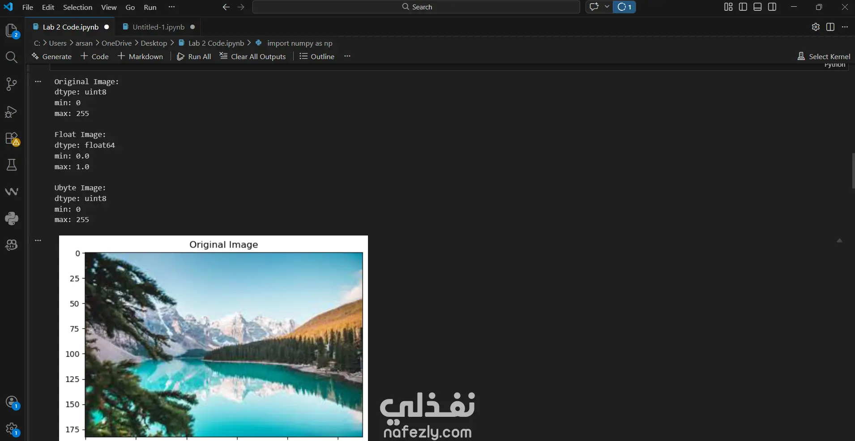Viewport: 855px width, 441px height.
Task: Open the Go menu
Action: pyautogui.click(x=130, y=7)
